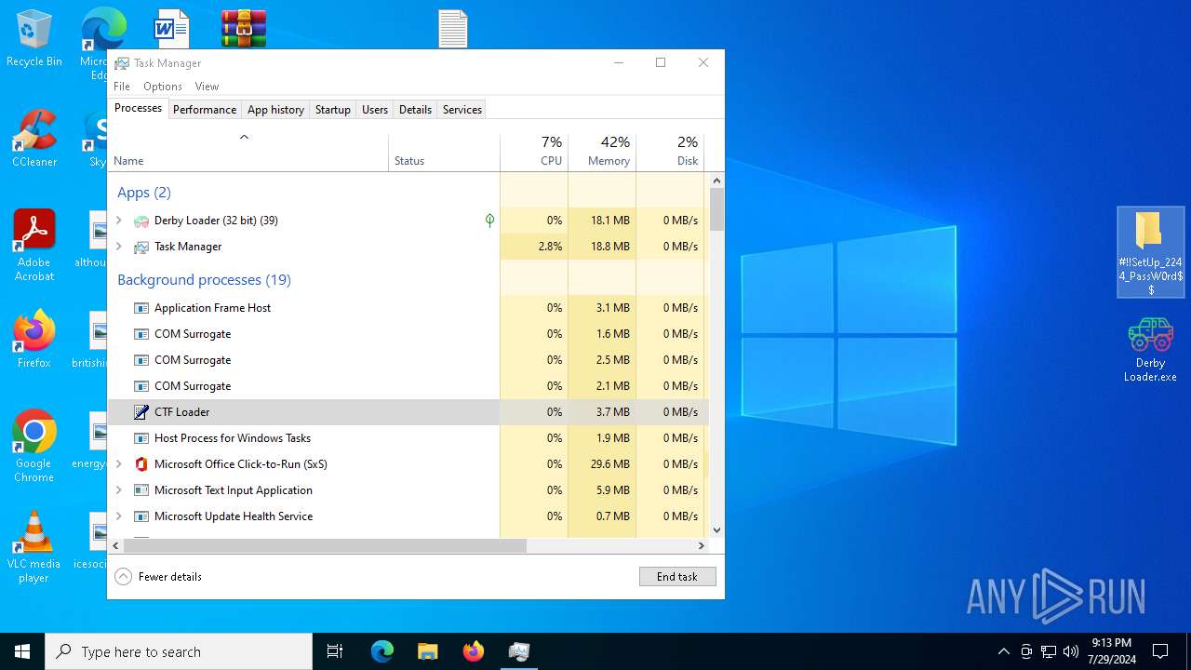Click the Microsoft Office Click-to-Run icon

[x=141, y=464]
